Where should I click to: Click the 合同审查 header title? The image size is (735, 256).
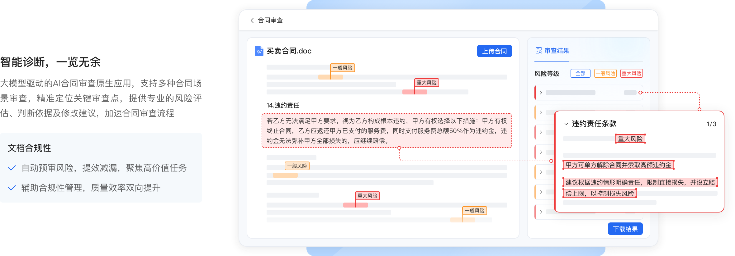[270, 21]
